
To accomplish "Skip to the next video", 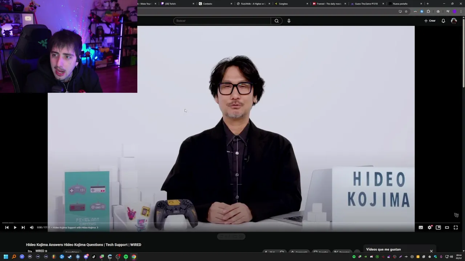I will 23,227.
